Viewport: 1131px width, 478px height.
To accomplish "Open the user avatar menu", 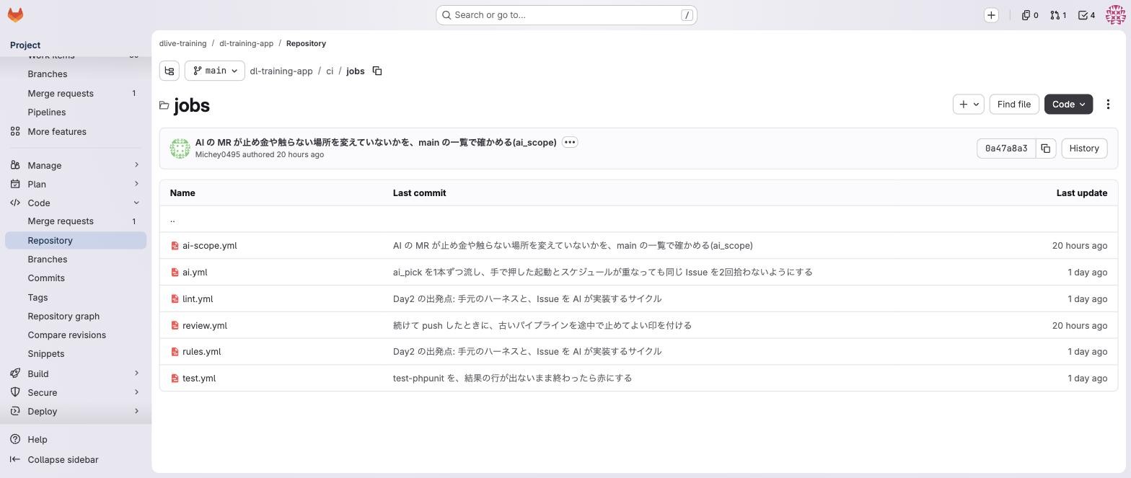I will pyautogui.click(x=1115, y=14).
